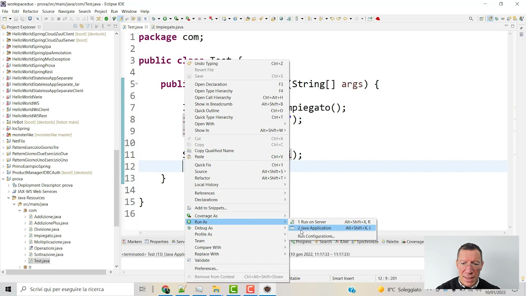Open the Debug As submenu

(237, 228)
